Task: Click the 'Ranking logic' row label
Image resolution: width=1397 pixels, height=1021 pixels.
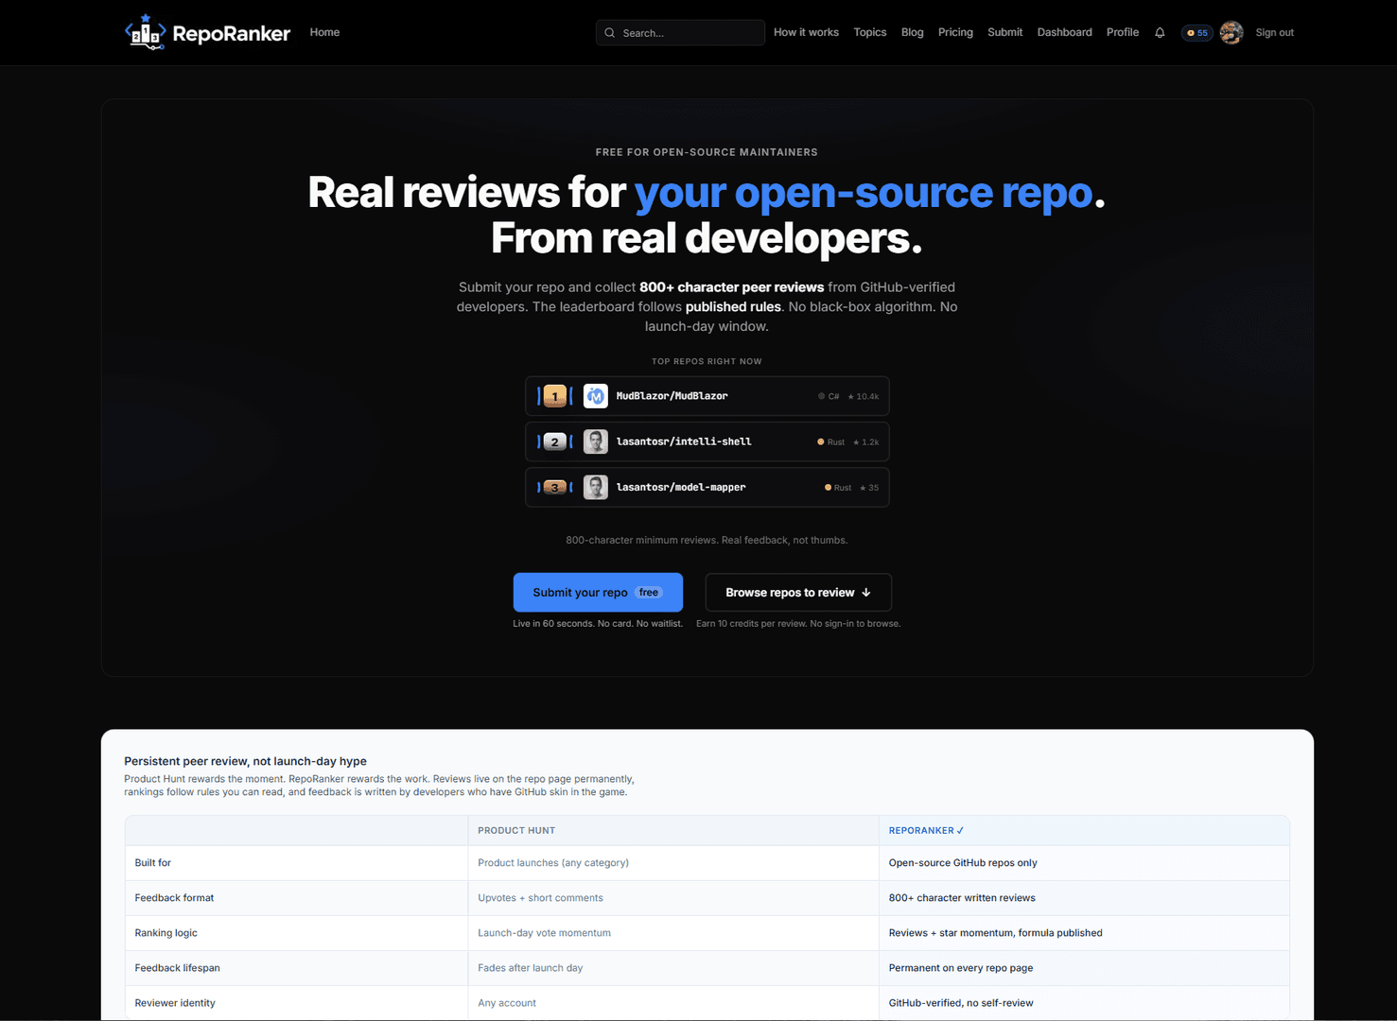Action: (166, 933)
